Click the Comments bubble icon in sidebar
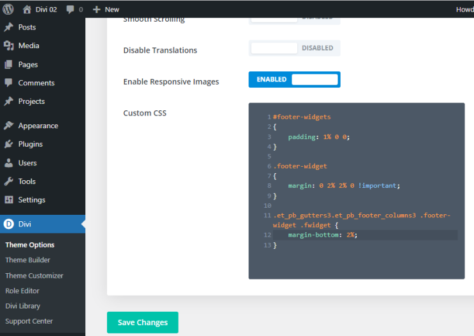Viewport: 474px width, 336px height. pos(9,83)
